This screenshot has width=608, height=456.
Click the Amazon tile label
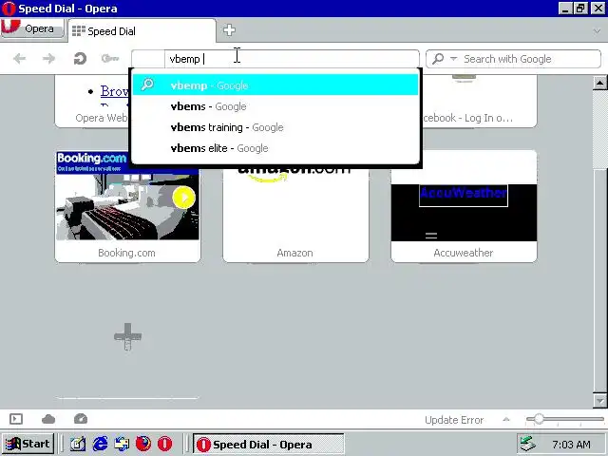coord(295,253)
